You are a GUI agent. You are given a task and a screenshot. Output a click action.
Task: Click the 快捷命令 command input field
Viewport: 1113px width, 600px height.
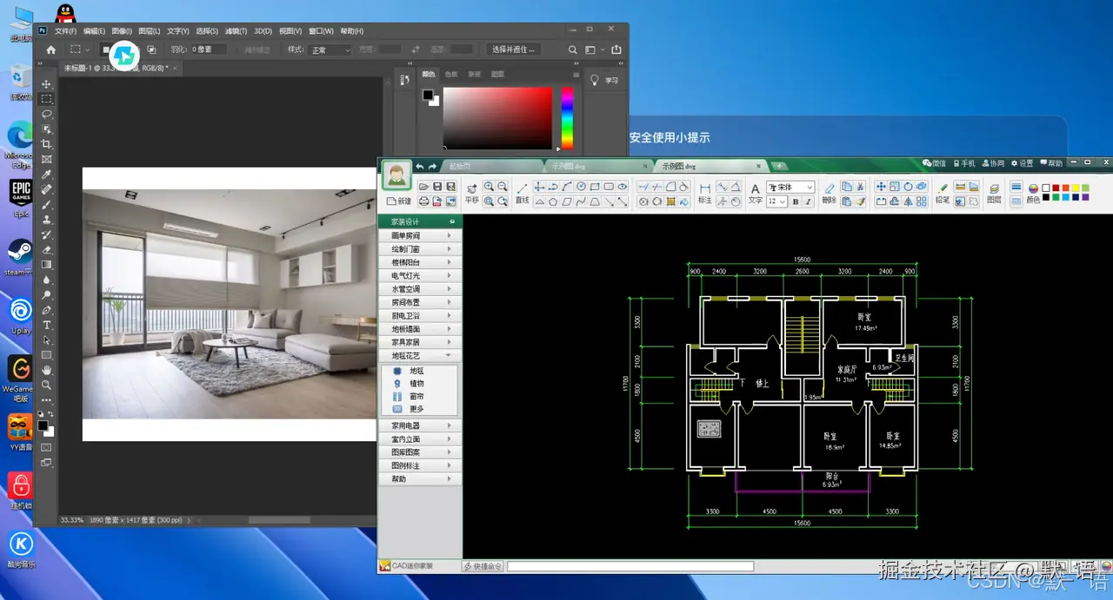click(x=631, y=566)
